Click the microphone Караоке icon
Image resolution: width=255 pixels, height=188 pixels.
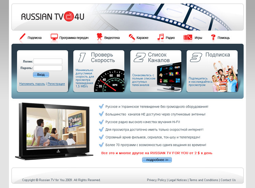coord(131,37)
